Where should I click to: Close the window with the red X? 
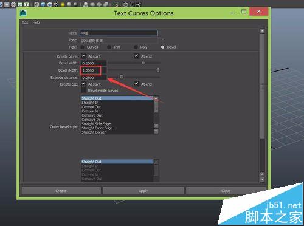pyautogui.click(x=258, y=12)
